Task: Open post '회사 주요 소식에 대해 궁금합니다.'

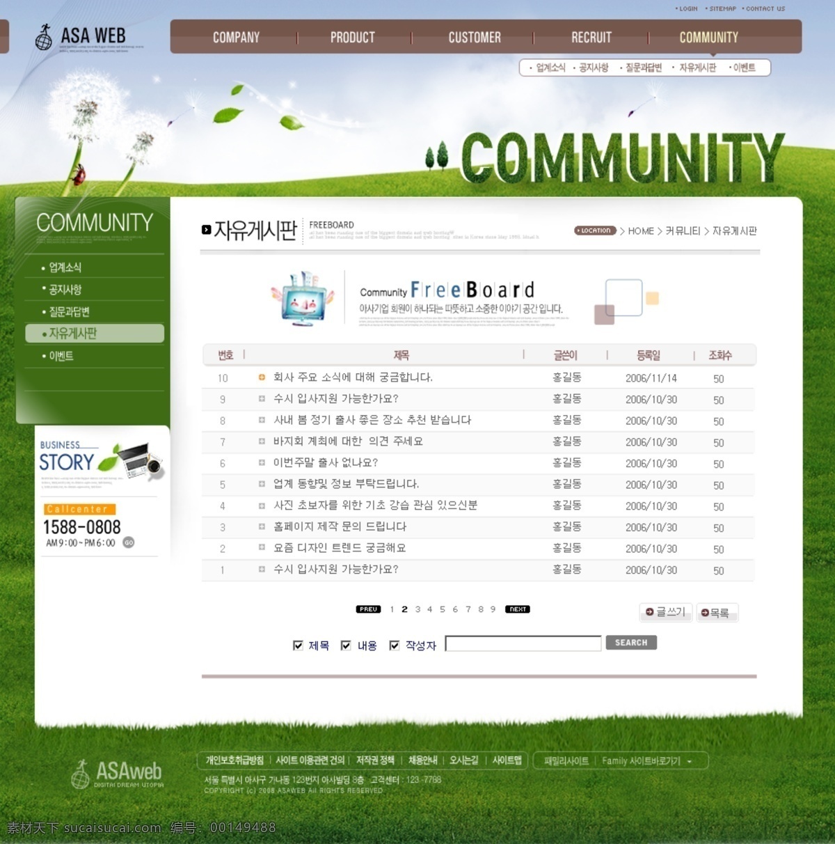Action: [x=353, y=377]
